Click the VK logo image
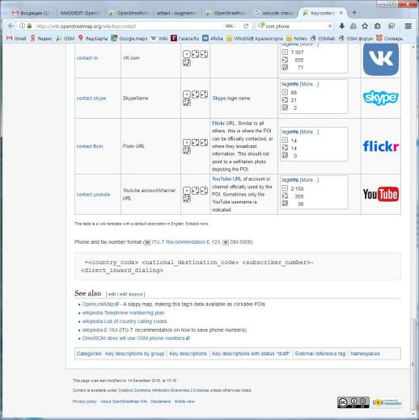This screenshot has width=419, height=420. 381,59
